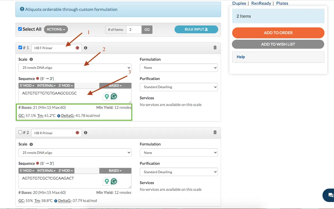Open the ACTIONS menu
Viewport: 334px width, 209px height.
tap(56, 29)
